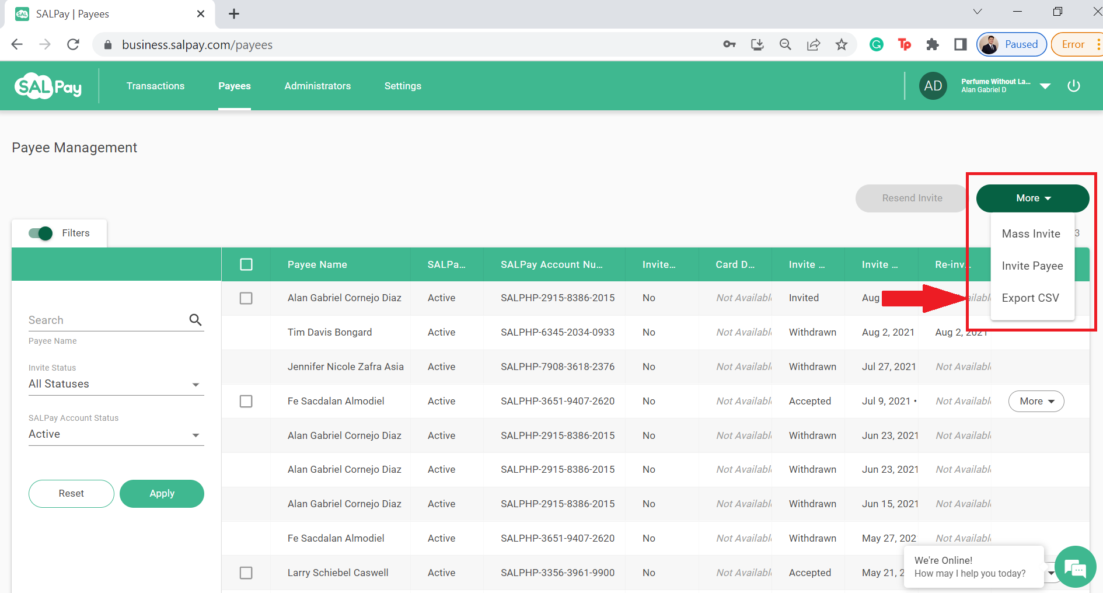
Task: Click the Card D… column header
Action: [x=735, y=264]
